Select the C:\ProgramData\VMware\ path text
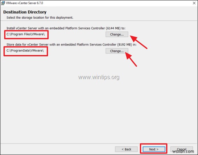The image size is (198, 155). coord(25,51)
